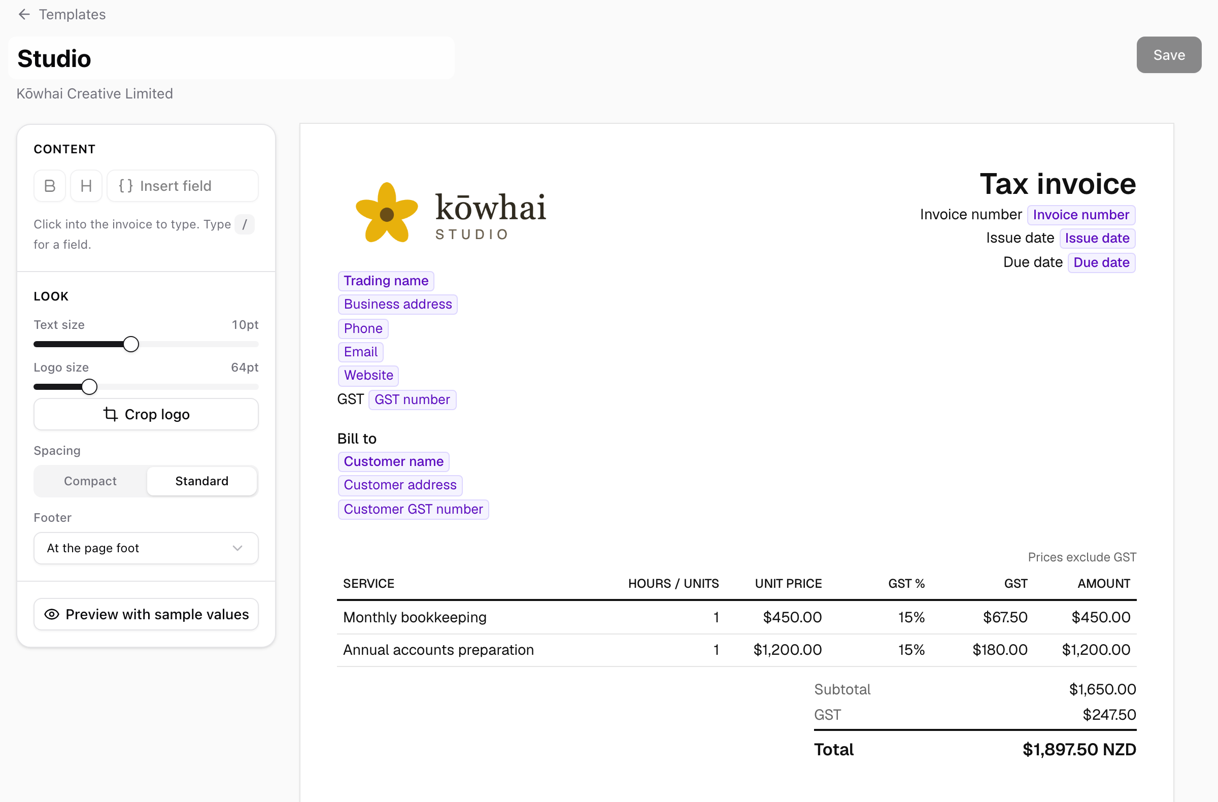Select the Customer address field chip

click(x=400, y=485)
